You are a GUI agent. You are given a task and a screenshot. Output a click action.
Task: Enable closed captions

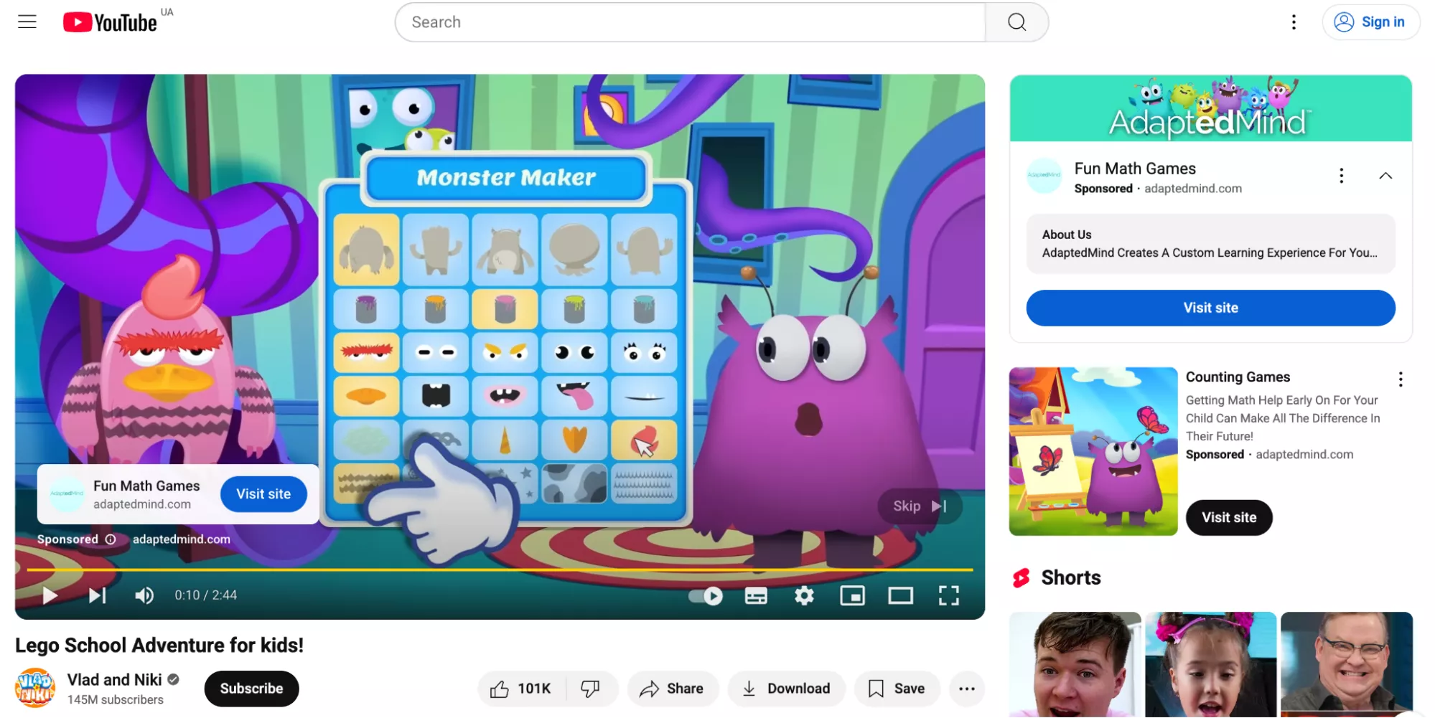pyautogui.click(x=756, y=595)
